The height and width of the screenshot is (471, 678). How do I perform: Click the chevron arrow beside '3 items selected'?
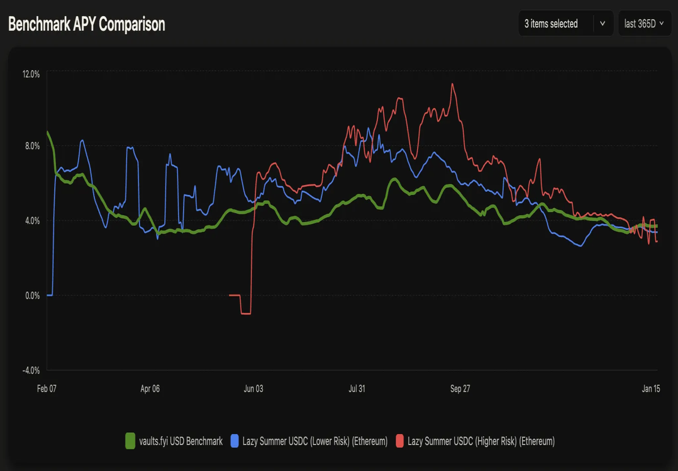(602, 24)
